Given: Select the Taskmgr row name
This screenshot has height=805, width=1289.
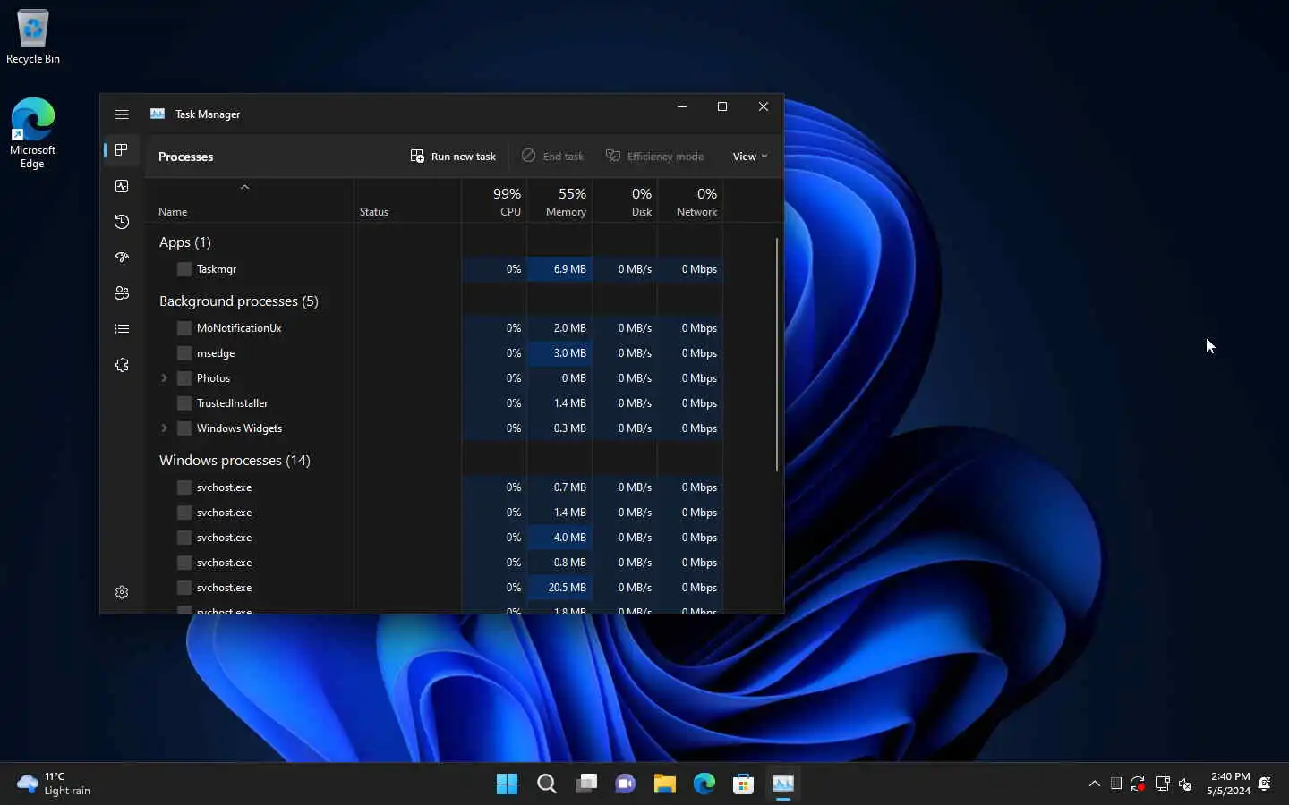Looking at the screenshot, I should pyautogui.click(x=217, y=269).
